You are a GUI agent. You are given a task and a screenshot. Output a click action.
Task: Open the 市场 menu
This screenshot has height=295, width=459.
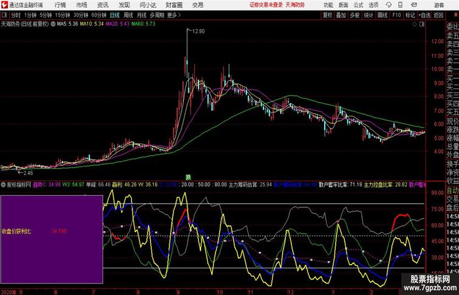pos(82,5)
